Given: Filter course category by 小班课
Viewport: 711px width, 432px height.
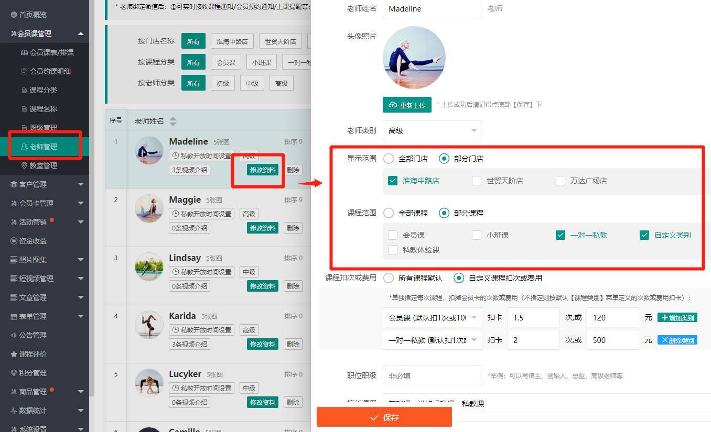Looking at the screenshot, I should (261, 62).
